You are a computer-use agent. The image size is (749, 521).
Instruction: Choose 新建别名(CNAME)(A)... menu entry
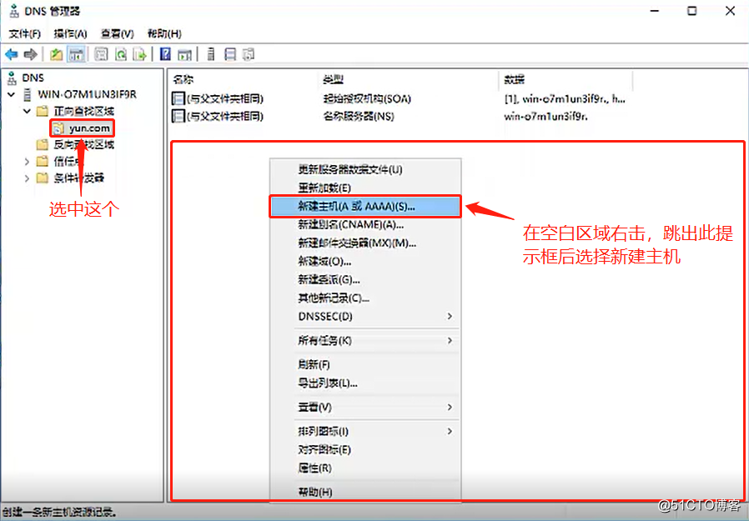point(365,224)
